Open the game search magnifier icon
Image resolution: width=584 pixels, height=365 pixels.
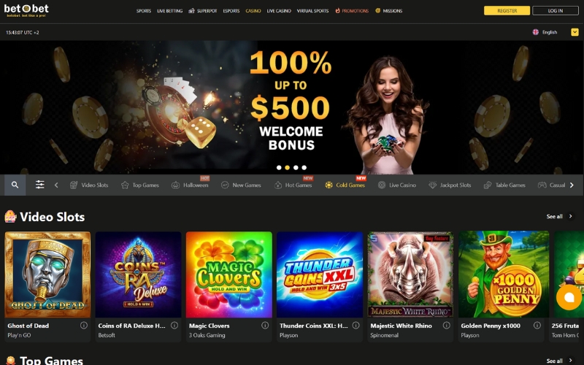point(15,185)
